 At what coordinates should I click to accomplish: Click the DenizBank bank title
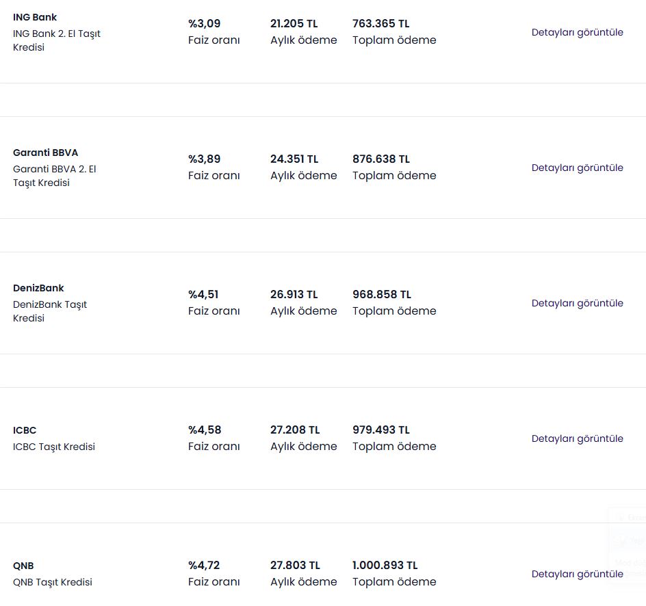pyautogui.click(x=38, y=288)
